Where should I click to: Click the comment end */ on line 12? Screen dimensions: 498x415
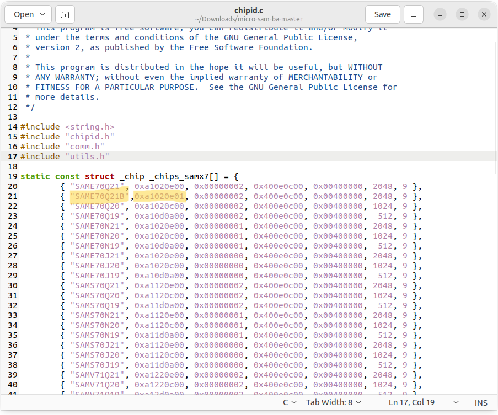click(30, 107)
